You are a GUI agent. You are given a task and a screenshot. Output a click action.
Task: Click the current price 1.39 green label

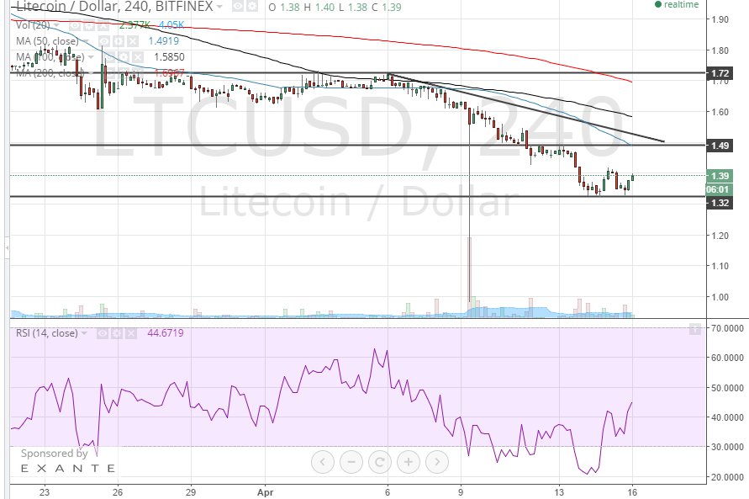(x=720, y=176)
